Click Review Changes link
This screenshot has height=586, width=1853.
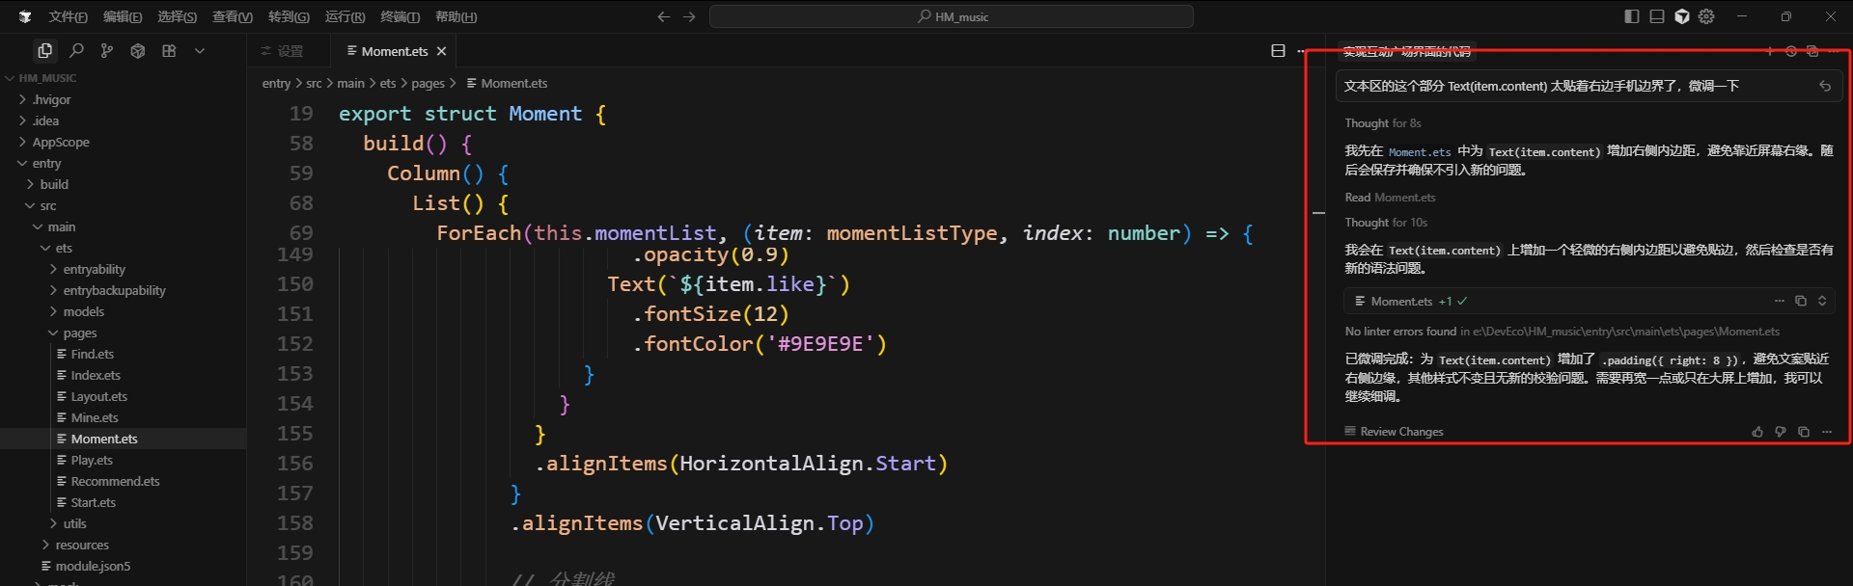(x=1400, y=432)
